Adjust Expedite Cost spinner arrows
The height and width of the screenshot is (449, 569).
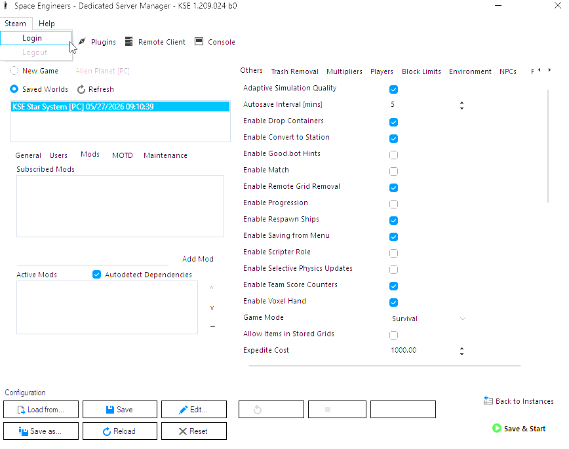461,351
